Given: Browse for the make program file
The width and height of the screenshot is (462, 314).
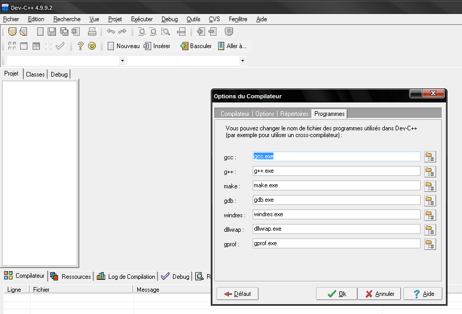Looking at the screenshot, I should [430, 186].
